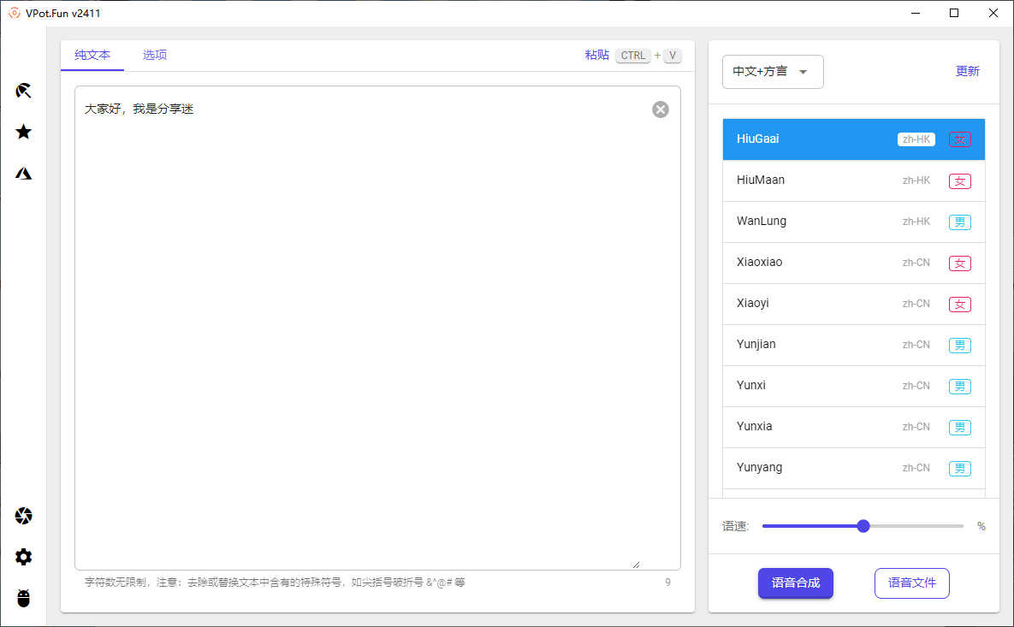
Task: Click inside the text input area
Action: pos(377,325)
